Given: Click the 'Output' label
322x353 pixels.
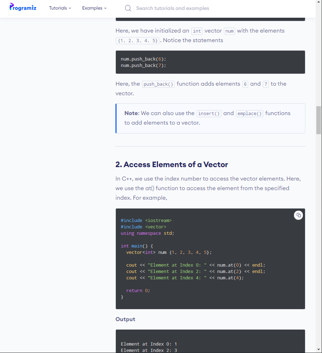Looking at the screenshot, I should pos(125,319).
